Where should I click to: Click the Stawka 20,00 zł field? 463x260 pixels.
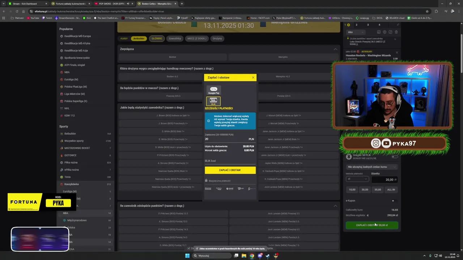[385, 179]
